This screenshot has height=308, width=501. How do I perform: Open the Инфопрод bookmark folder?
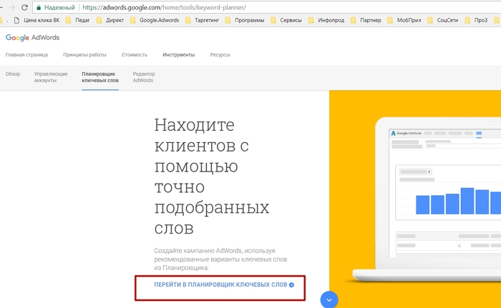pos(326,20)
